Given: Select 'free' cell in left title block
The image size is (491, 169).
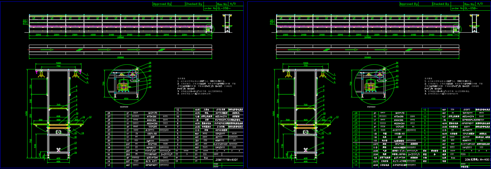Looking at the screenshot, I should pos(206,158).
